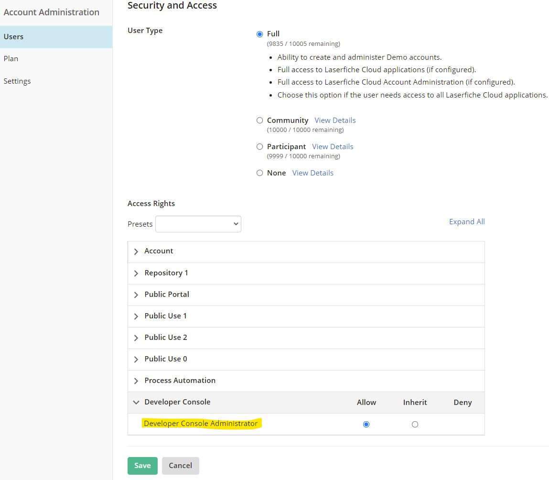549x480 pixels.
Task: Click the highlighted Developer Console Administrator label
Action: (201, 424)
